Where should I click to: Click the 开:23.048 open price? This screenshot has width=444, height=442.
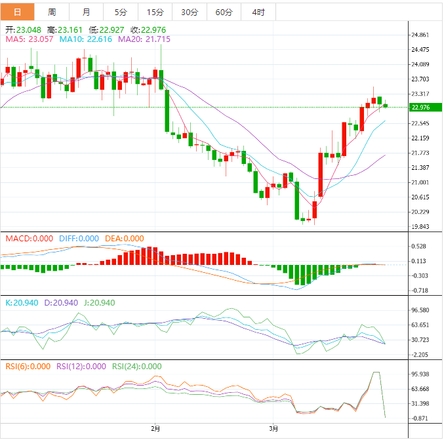(x=23, y=30)
